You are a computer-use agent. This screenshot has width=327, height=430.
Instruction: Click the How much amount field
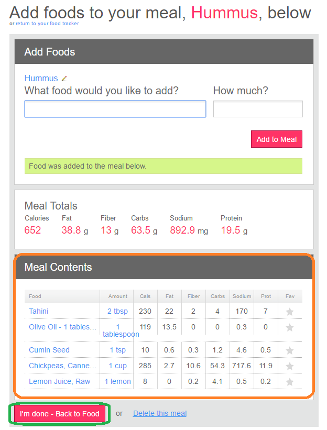(258, 109)
